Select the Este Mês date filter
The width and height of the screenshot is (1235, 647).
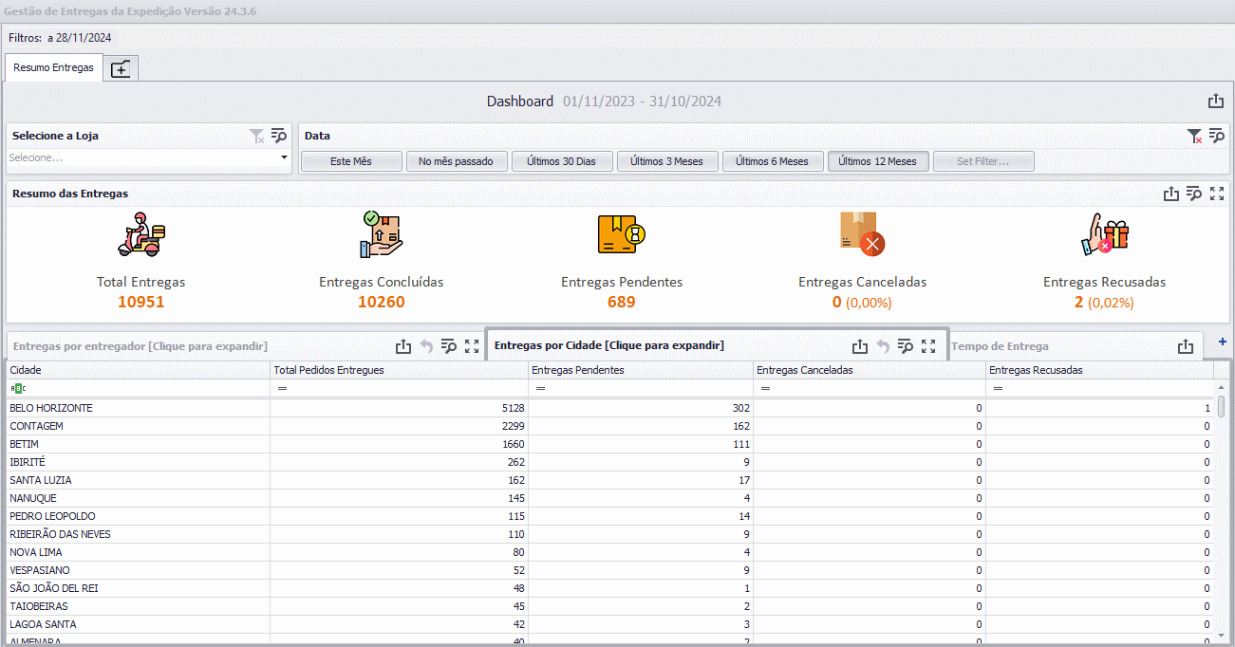(x=351, y=161)
